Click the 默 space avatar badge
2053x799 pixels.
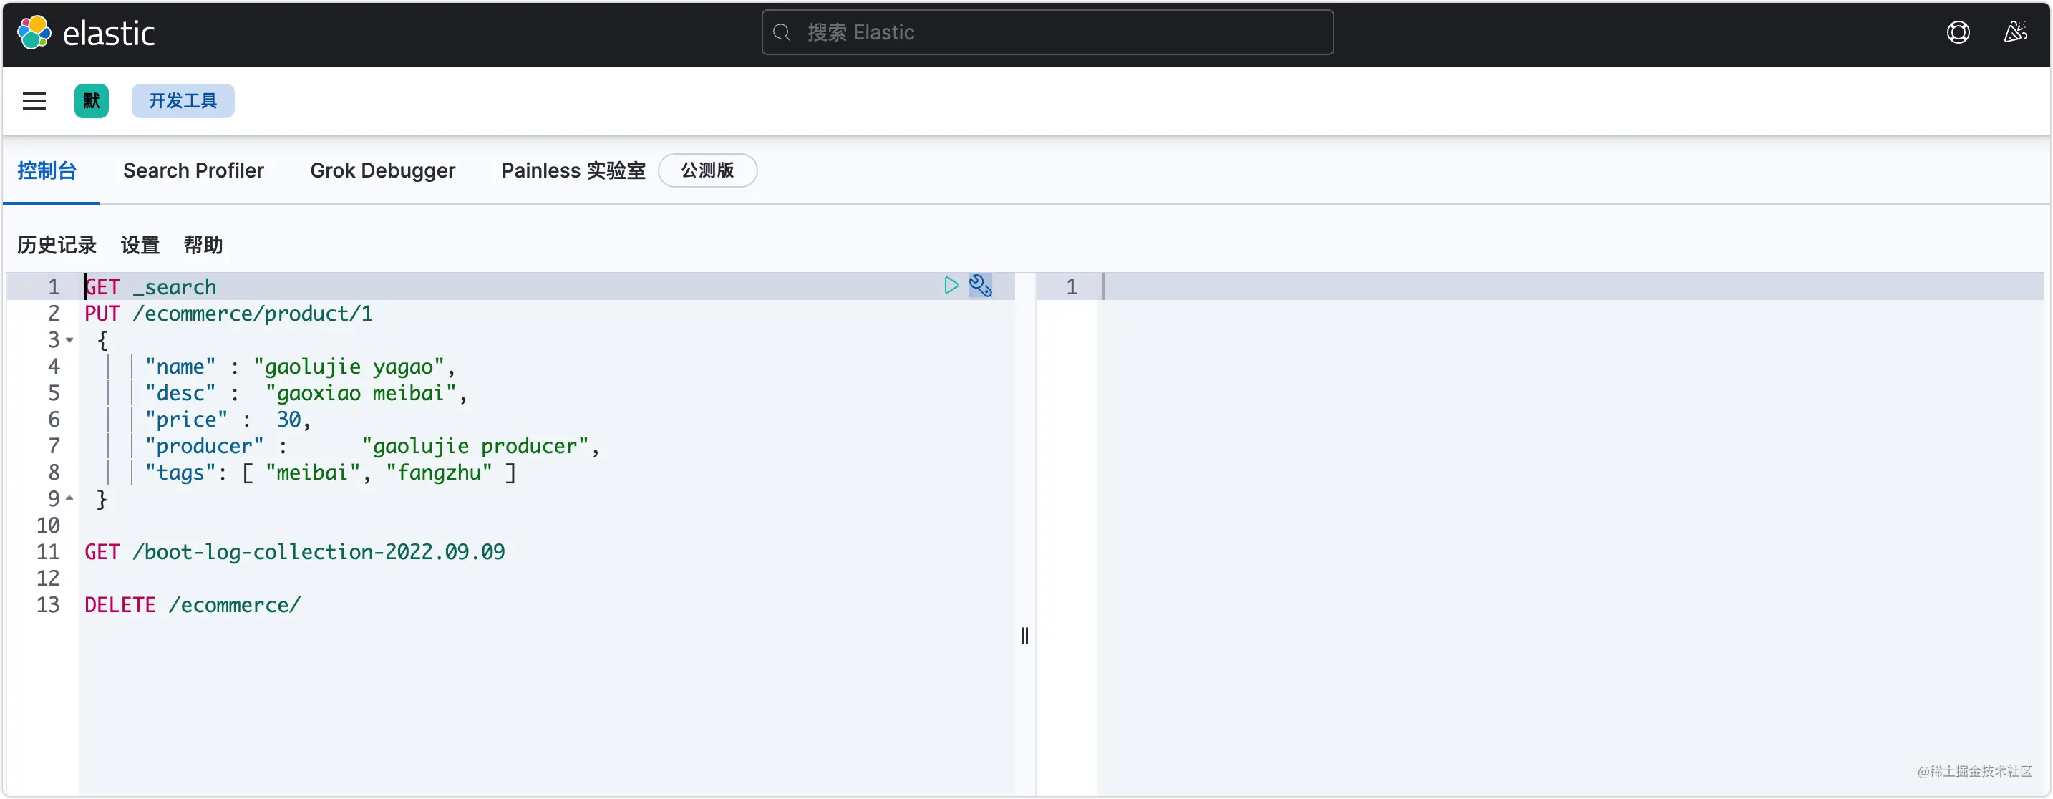91,100
